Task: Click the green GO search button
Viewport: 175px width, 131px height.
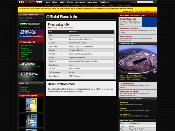Action: pos(155,2)
